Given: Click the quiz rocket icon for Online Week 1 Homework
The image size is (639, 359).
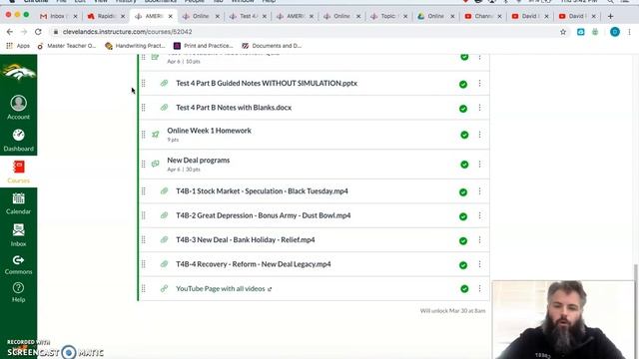Looking at the screenshot, I should 156,135.
